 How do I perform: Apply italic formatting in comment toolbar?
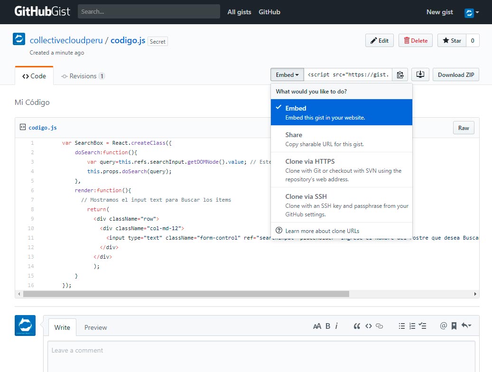pyautogui.click(x=336, y=326)
